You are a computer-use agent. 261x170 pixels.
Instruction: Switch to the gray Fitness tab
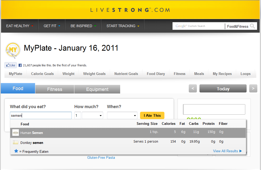55,89
